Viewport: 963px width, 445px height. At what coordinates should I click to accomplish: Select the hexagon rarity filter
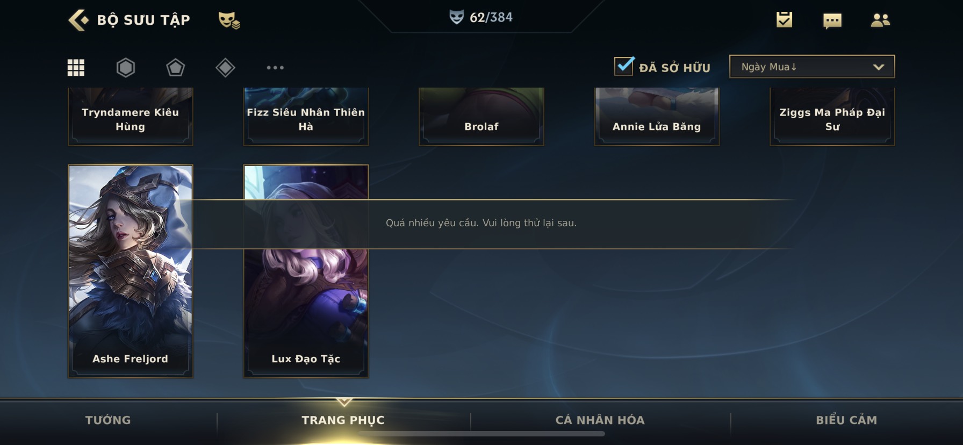pos(126,68)
